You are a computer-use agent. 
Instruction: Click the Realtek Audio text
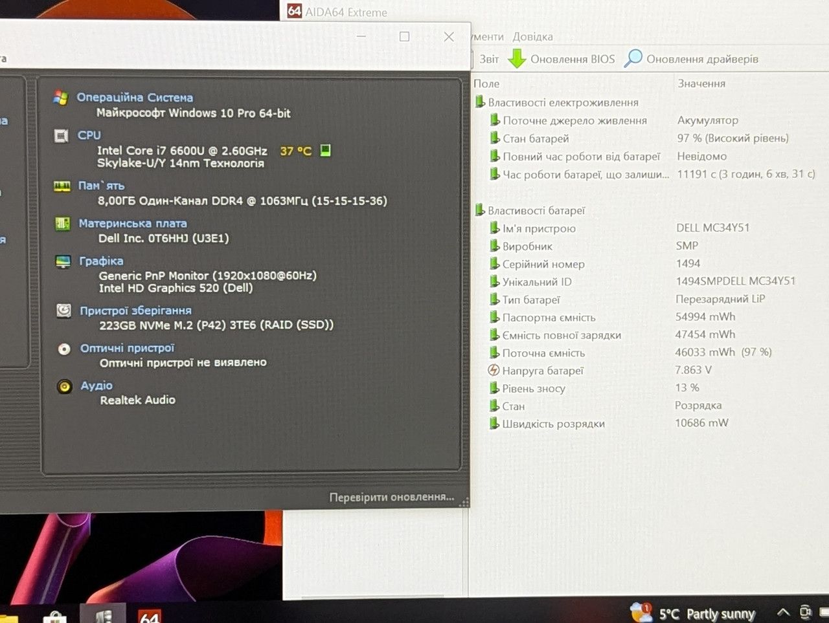[137, 400]
